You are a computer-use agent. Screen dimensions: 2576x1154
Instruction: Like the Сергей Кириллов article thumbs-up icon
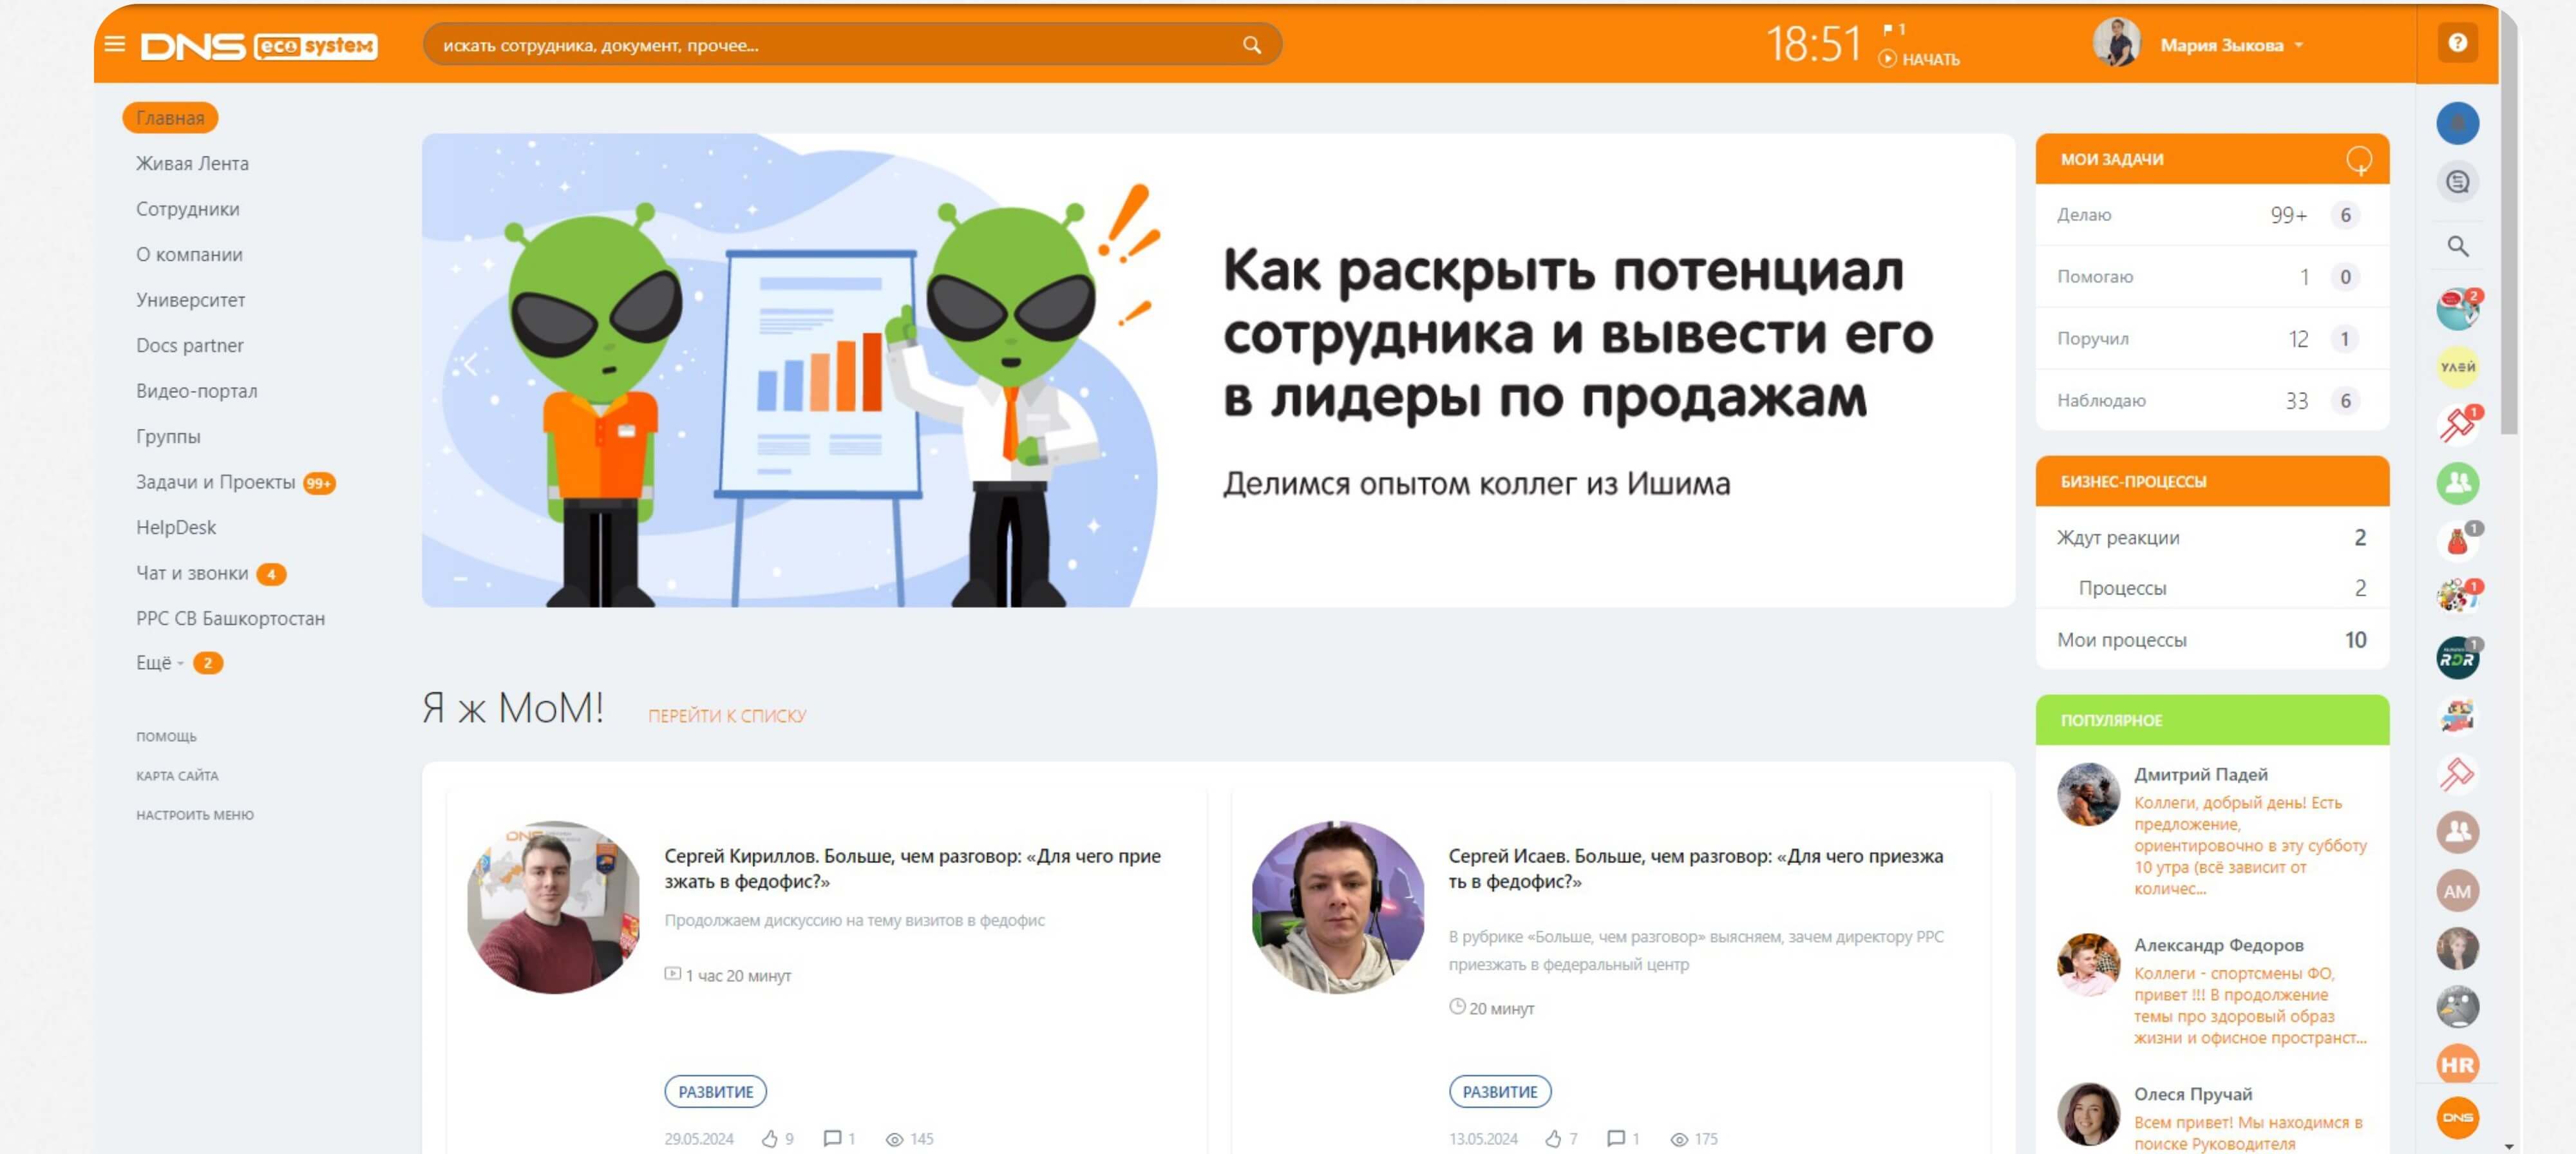point(769,1139)
